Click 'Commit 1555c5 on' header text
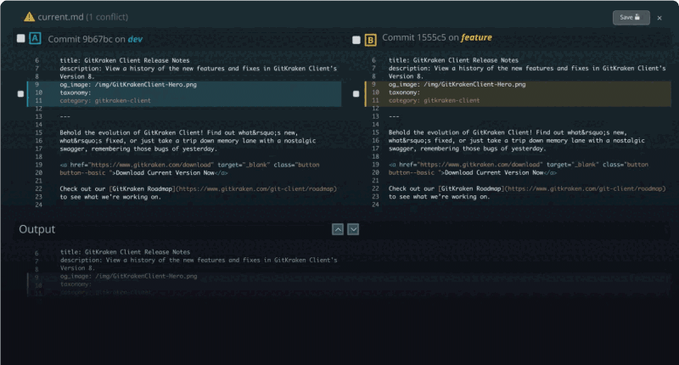This screenshot has width=679, height=365. [x=420, y=37]
